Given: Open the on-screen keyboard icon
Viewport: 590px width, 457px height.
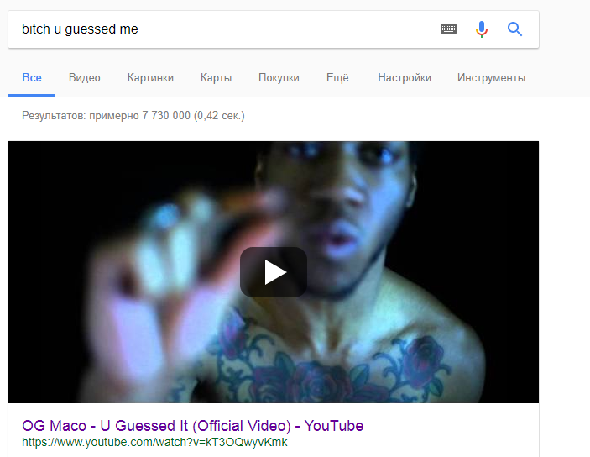Looking at the screenshot, I should (448, 29).
